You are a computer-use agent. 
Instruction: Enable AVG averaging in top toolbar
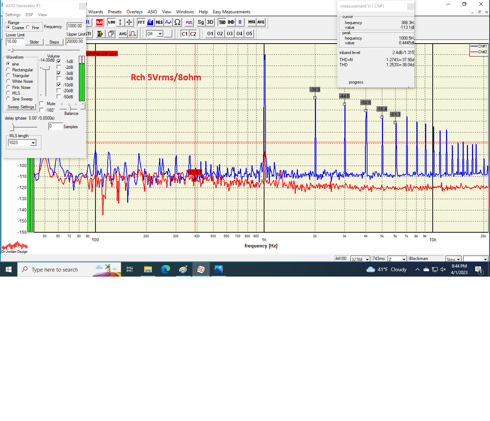pos(261,22)
